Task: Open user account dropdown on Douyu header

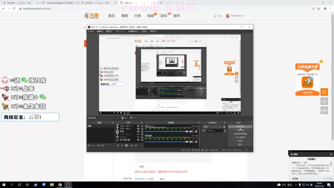Action: click(235, 16)
